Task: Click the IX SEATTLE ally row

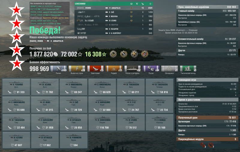Action: tap(114, 25)
